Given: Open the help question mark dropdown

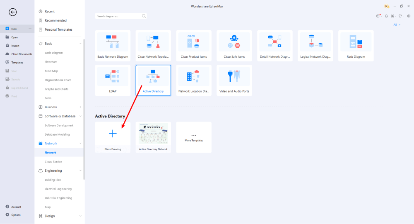Looking at the screenshot, I should [x=379, y=16].
